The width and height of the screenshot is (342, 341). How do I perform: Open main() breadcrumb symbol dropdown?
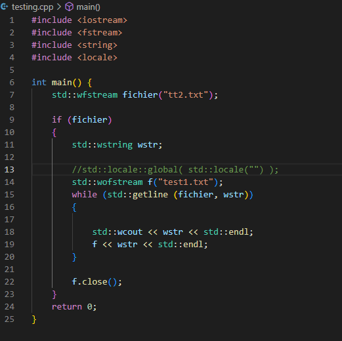(x=88, y=7)
